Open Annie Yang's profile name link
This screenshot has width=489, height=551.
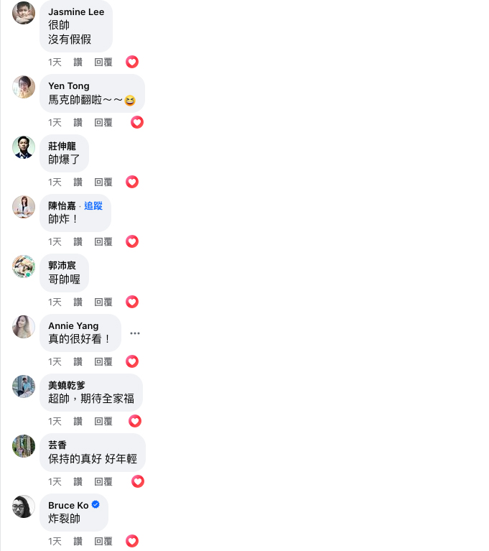pos(73,325)
